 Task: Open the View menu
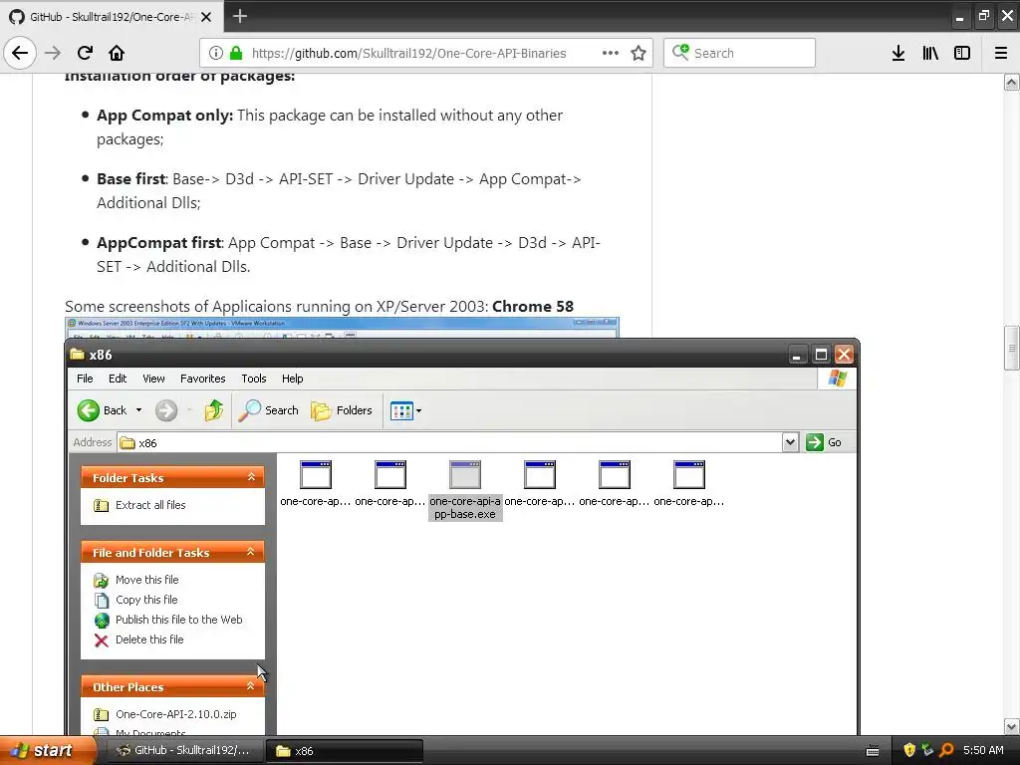coord(153,379)
